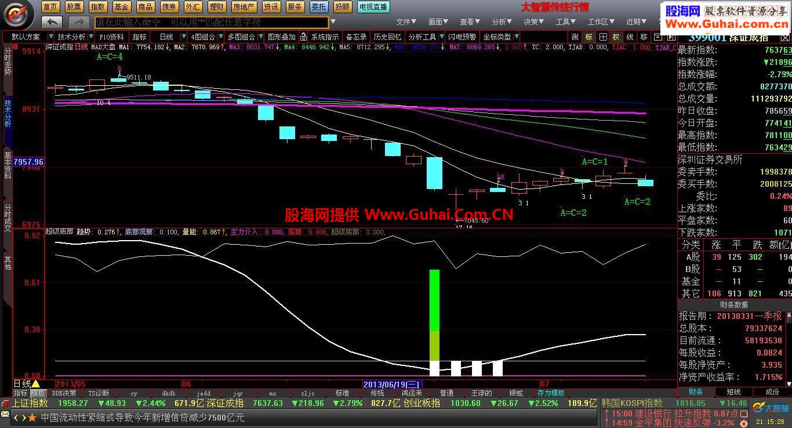Click the 系统指示 toolbar button
792x428 pixels.
pos(325,37)
